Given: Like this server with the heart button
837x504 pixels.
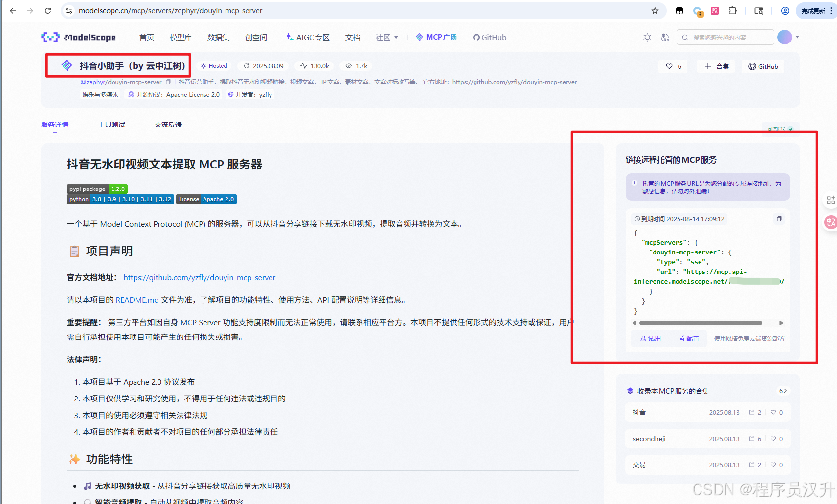Looking at the screenshot, I should [x=674, y=66].
